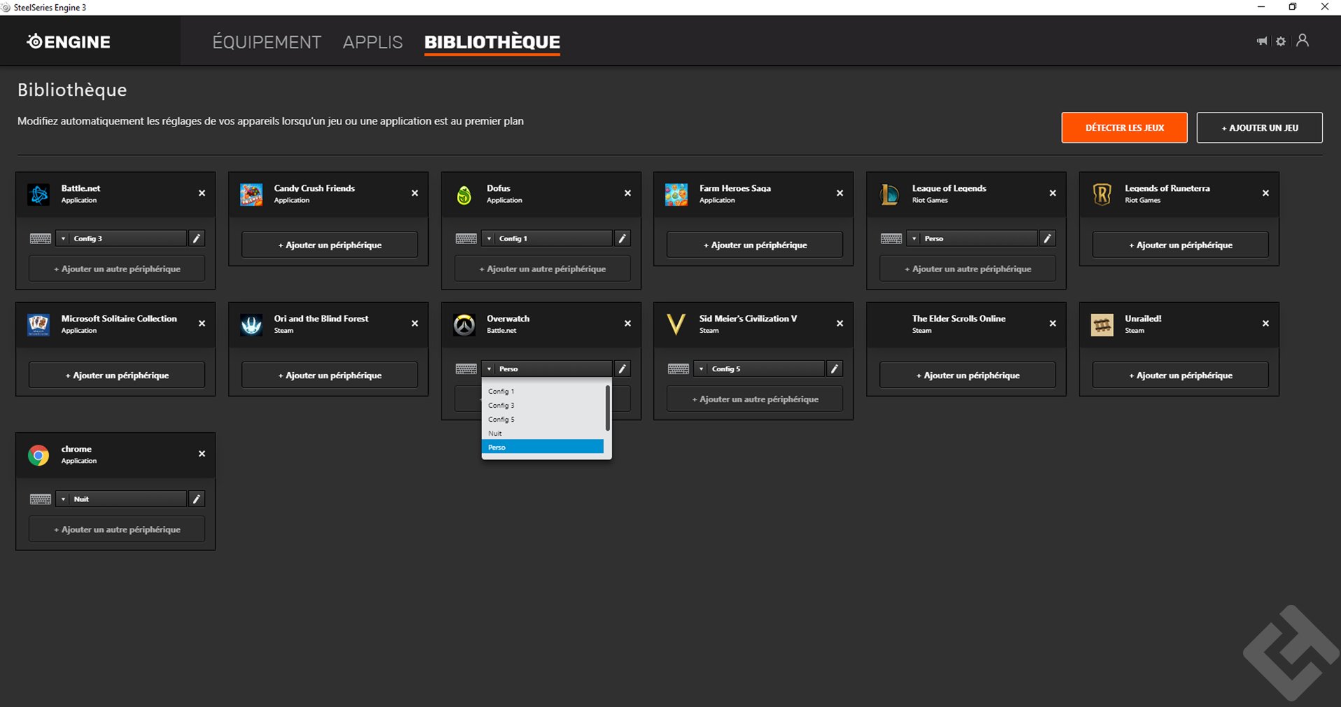Add a device to Farm Heroes Saga

(755, 245)
